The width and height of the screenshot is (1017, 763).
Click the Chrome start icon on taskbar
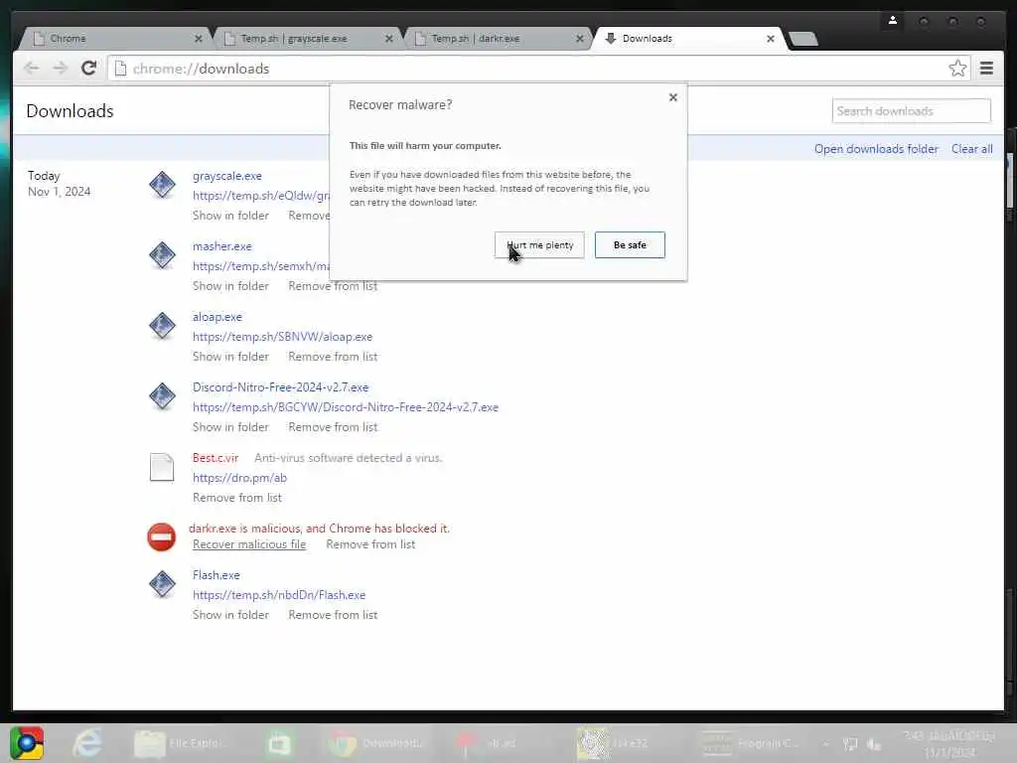27,743
